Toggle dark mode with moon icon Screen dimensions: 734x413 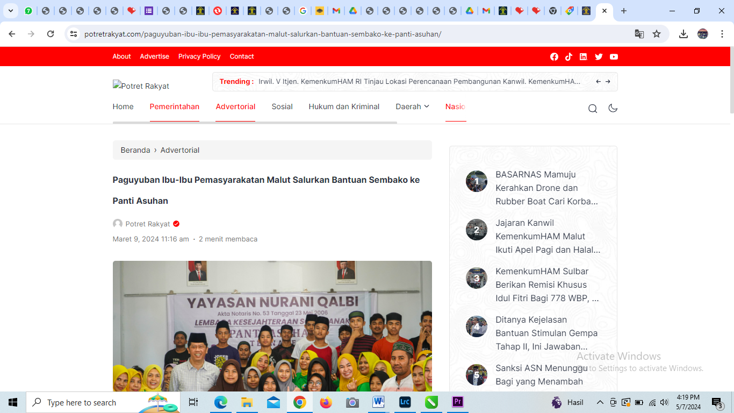coord(613,108)
